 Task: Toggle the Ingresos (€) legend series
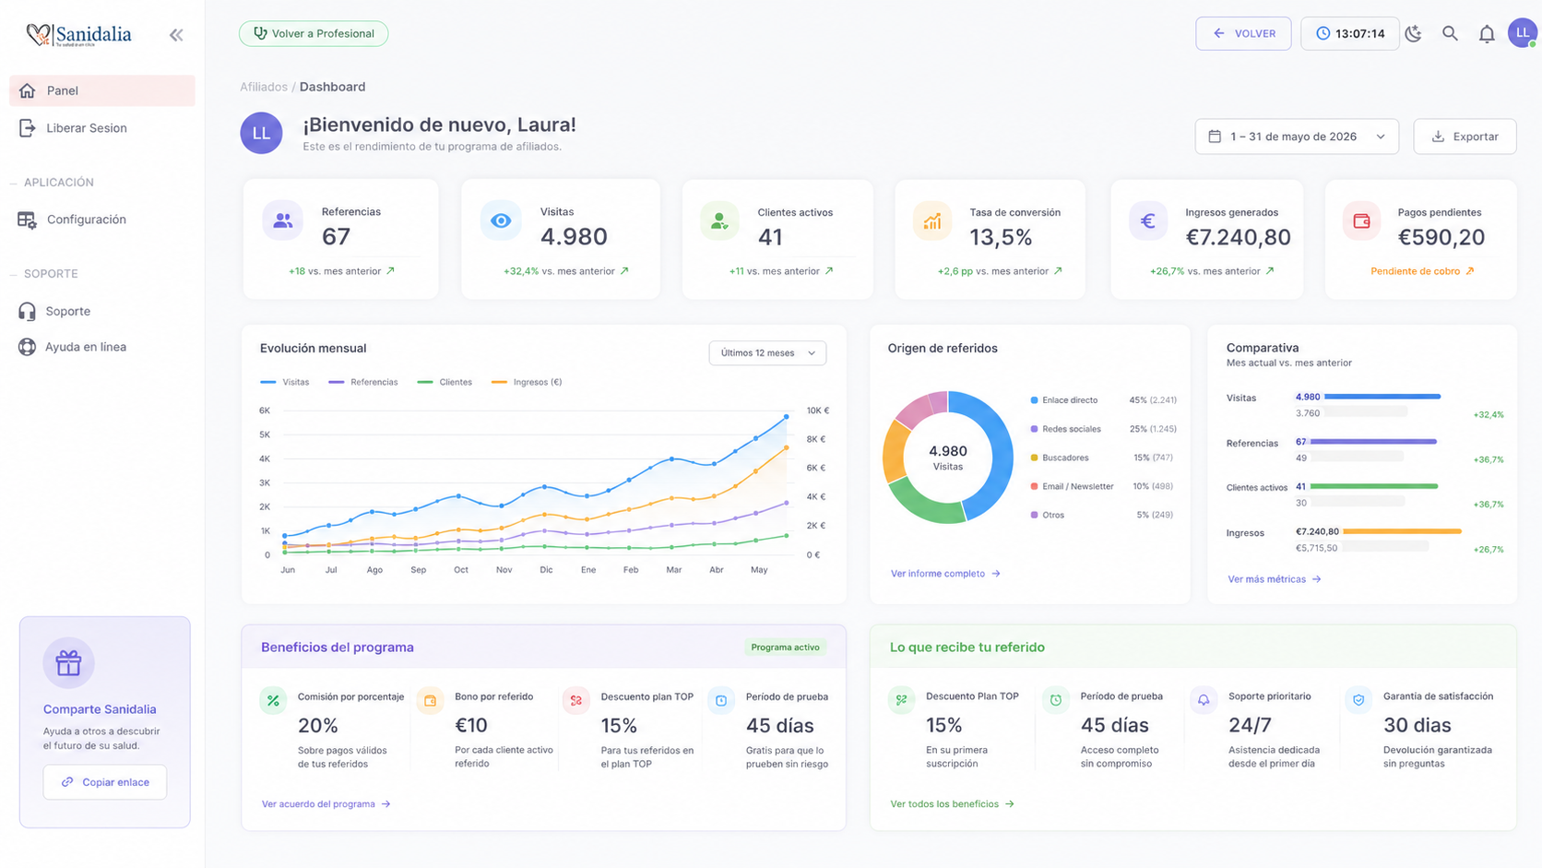[x=527, y=382]
